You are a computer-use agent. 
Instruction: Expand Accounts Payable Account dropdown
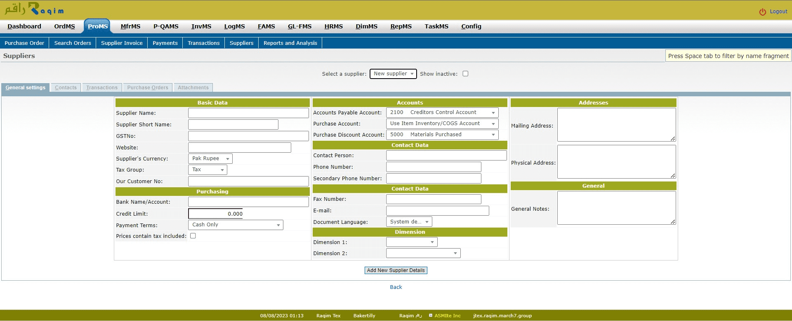pyautogui.click(x=442, y=112)
